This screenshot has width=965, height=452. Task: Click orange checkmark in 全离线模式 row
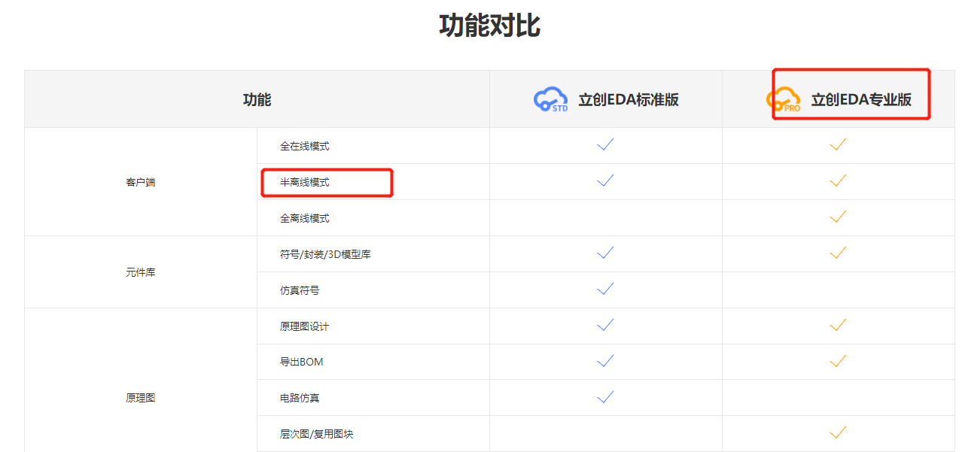point(838,217)
